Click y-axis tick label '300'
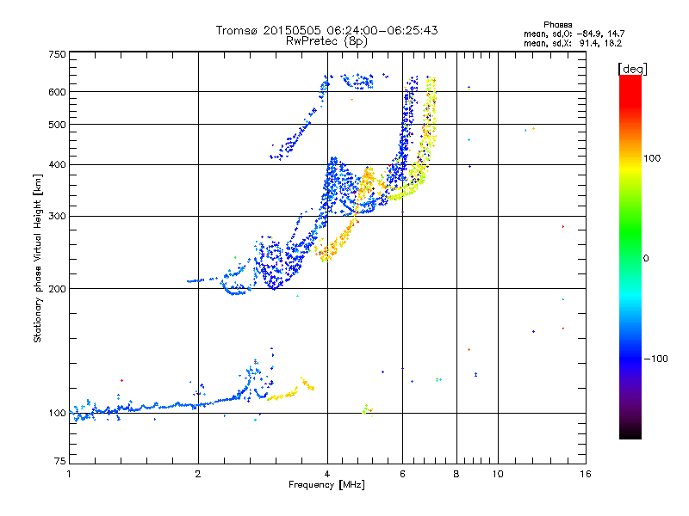 (x=57, y=217)
